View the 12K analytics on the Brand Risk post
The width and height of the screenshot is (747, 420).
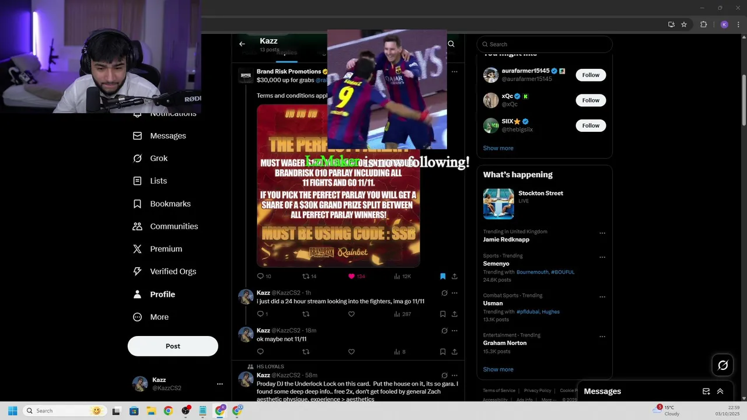click(402, 276)
